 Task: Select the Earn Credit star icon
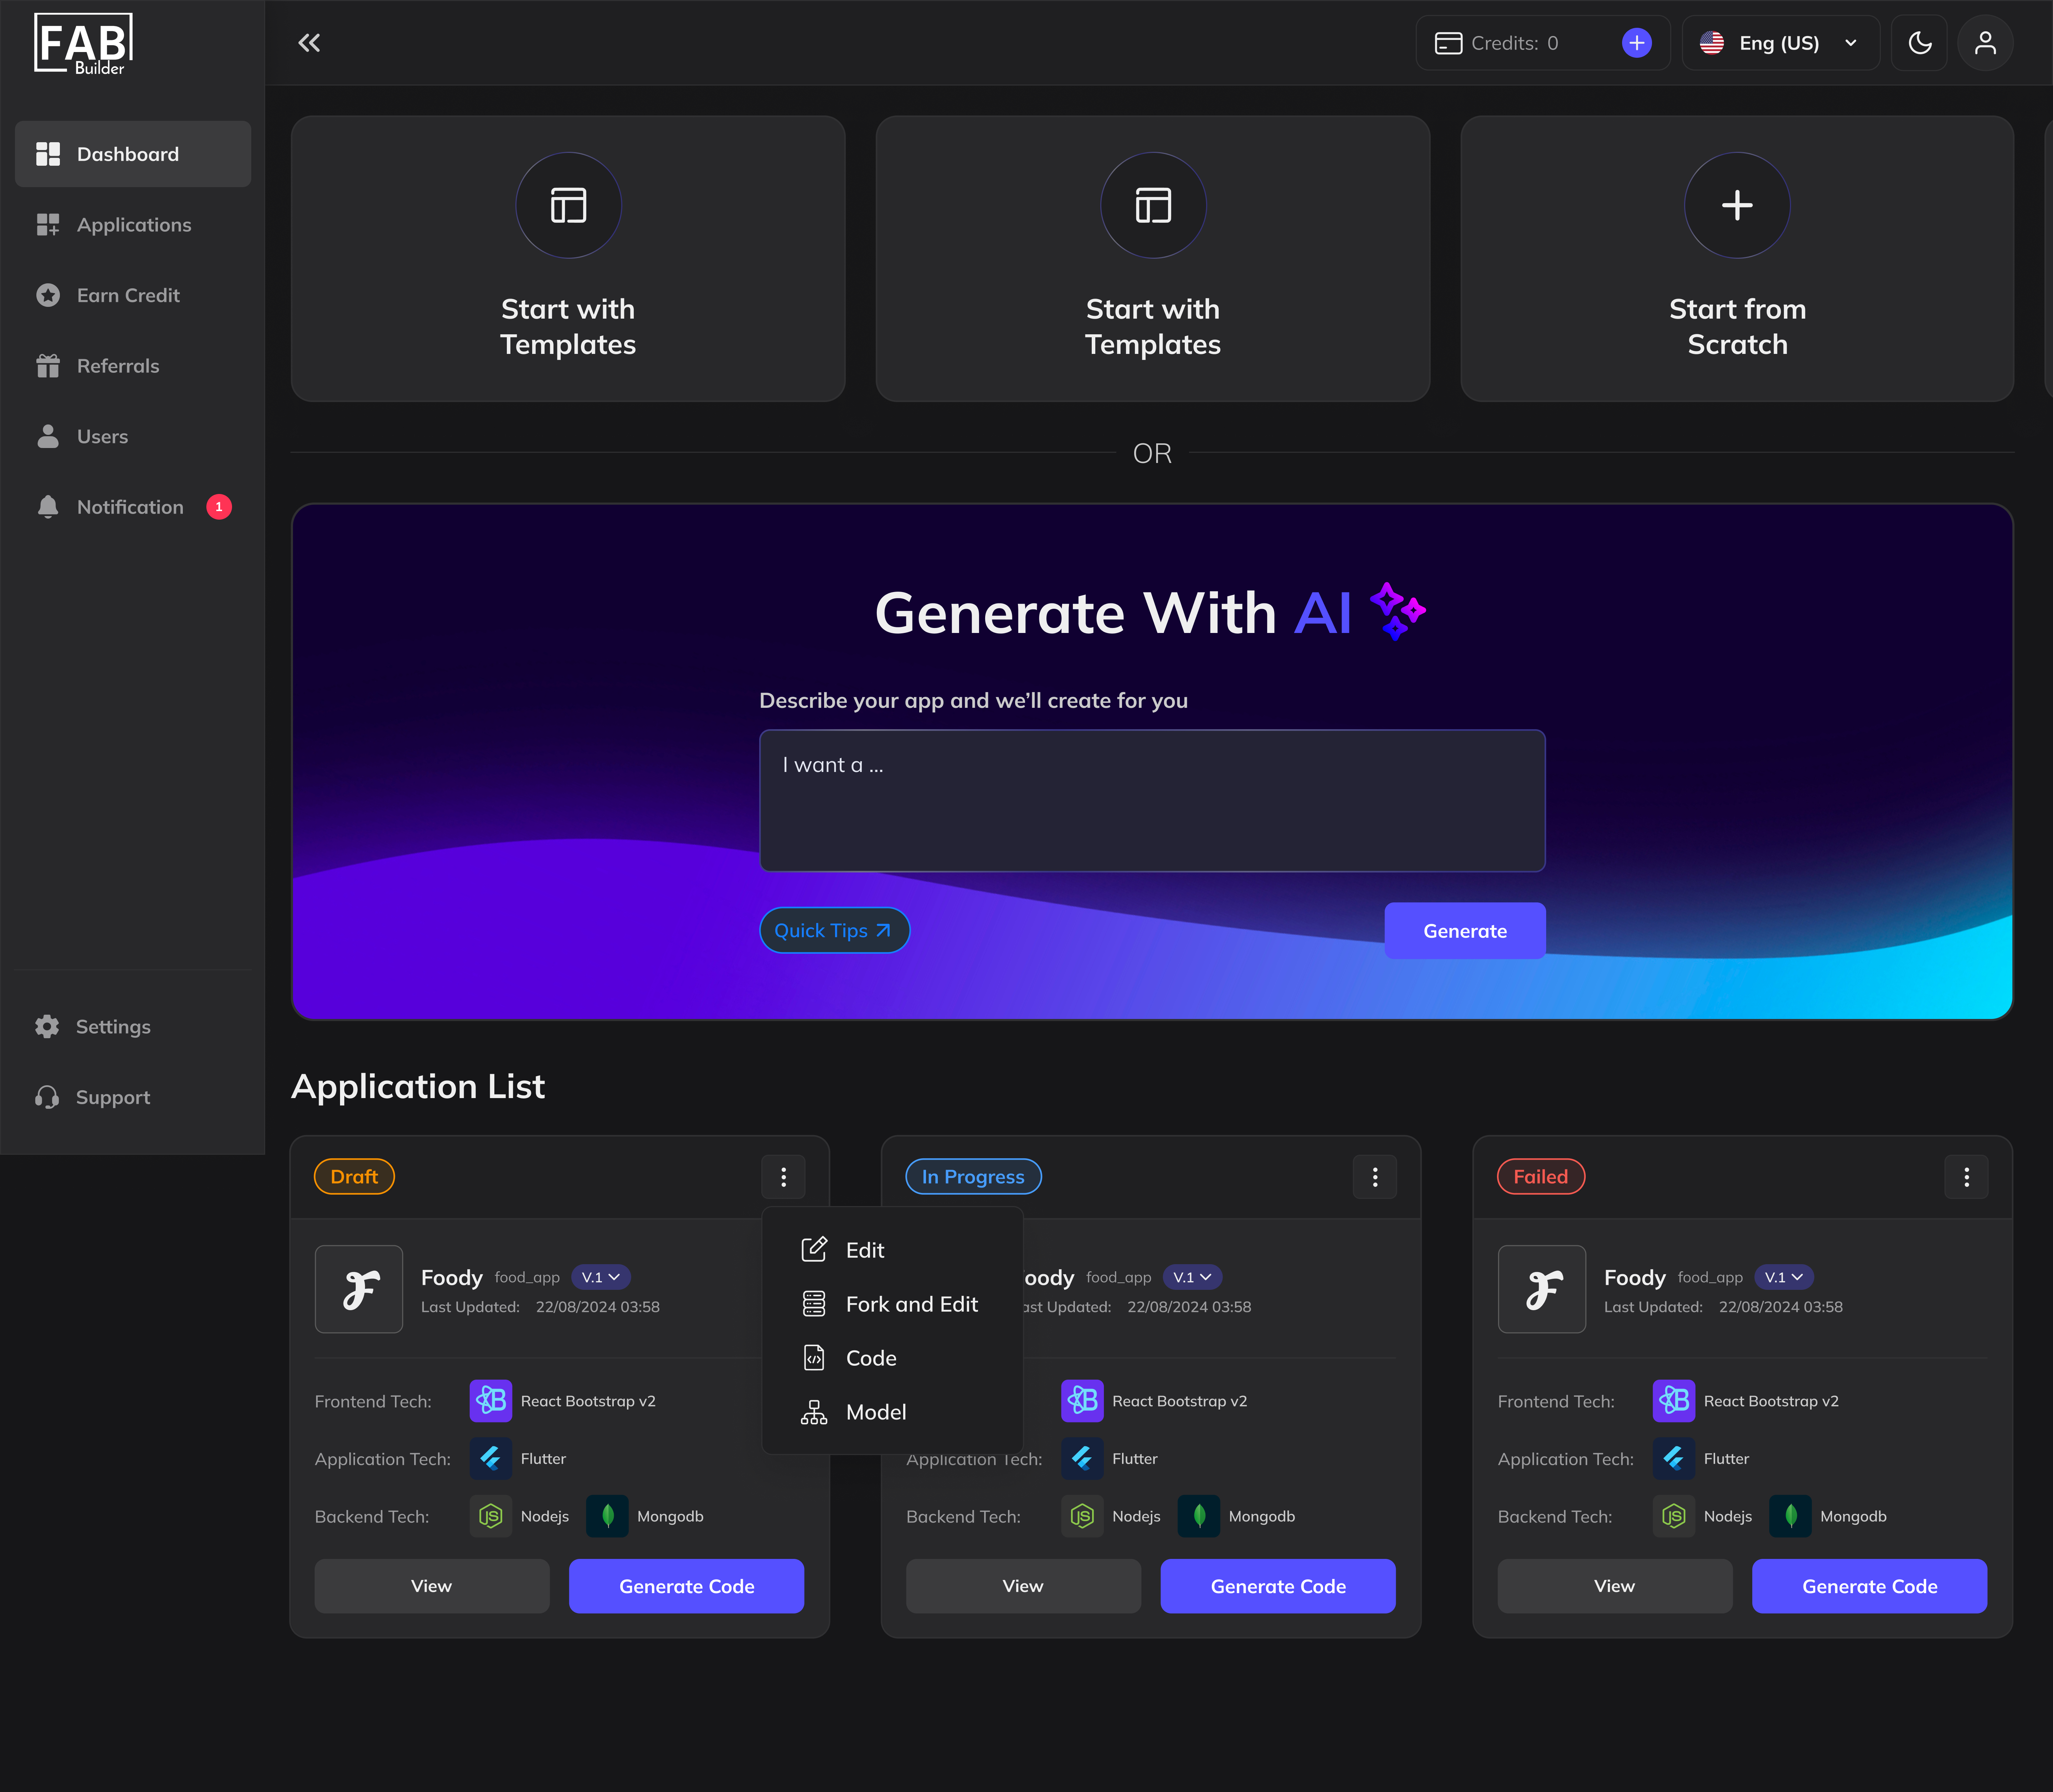(x=48, y=295)
